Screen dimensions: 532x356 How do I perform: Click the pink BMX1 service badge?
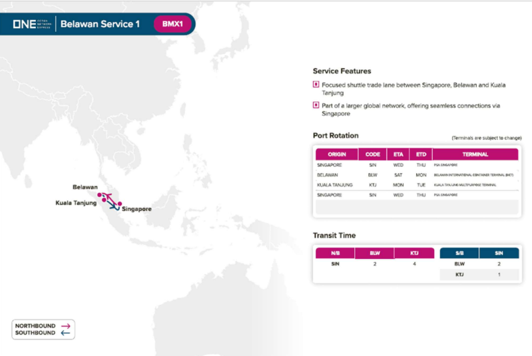172,24
